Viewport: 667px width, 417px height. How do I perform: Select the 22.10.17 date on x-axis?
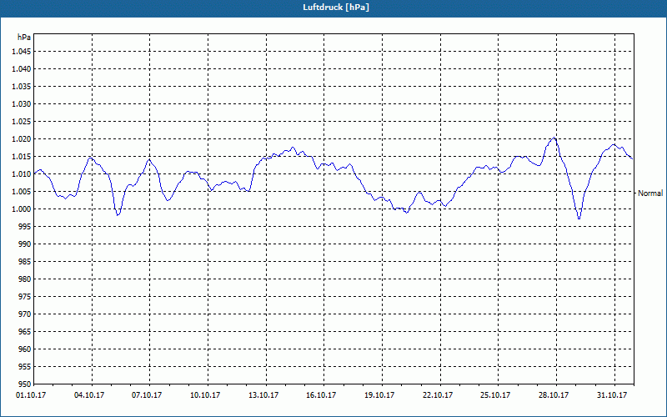point(438,395)
